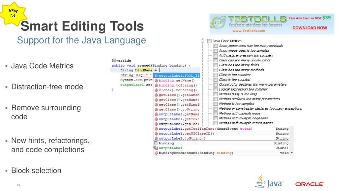This screenshot has width=339, height=191.
Task: Enable 'Method with multiple negations' checkbox
Action: (x=215, y=118)
